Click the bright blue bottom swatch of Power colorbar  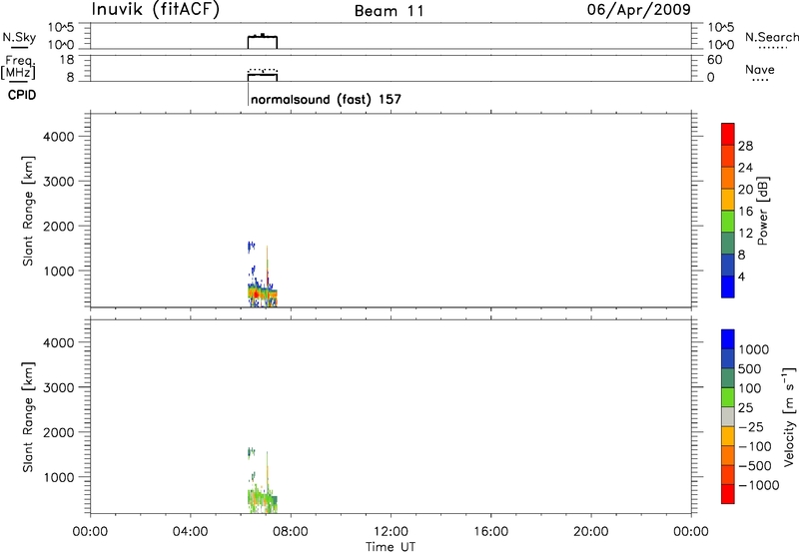[728, 286]
